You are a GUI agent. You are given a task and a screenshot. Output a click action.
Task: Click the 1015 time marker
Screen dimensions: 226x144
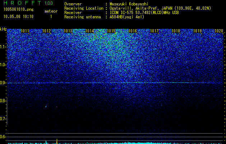coord(111,31)
